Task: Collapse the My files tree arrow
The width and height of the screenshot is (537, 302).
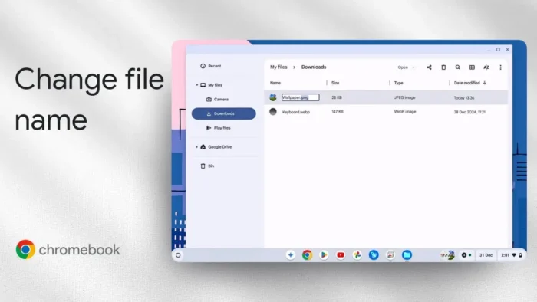Action: 197,85
